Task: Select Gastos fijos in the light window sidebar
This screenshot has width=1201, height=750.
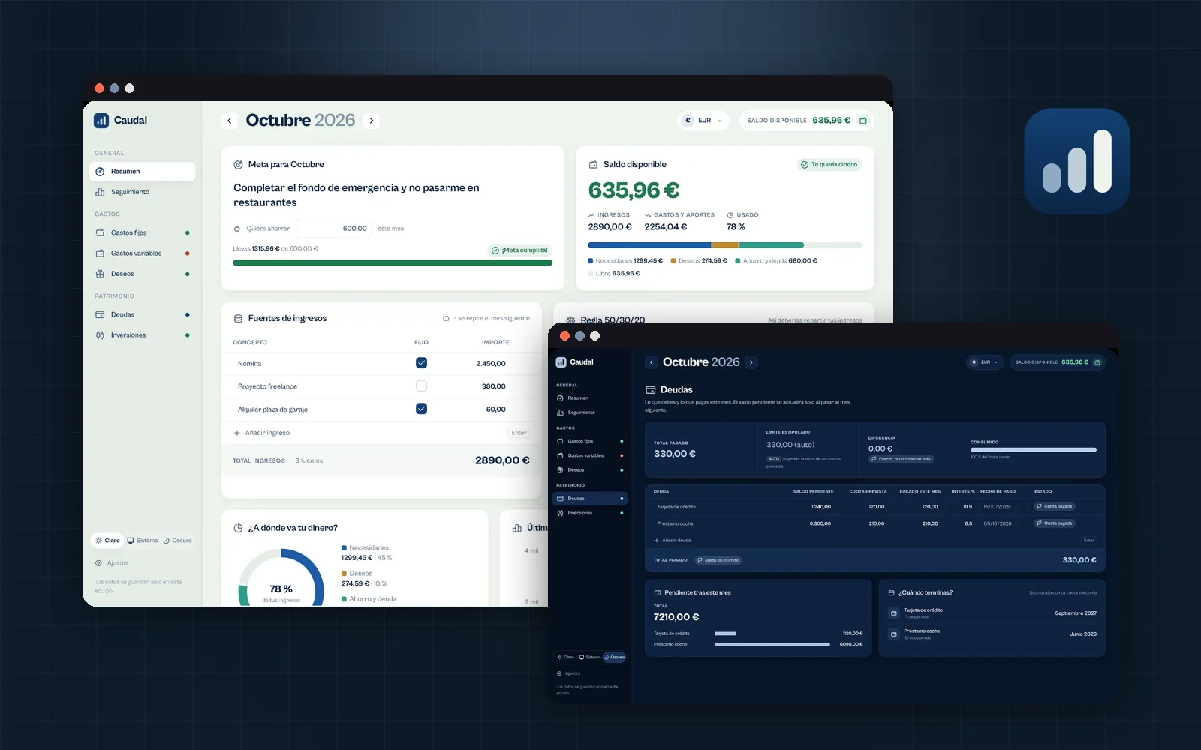Action: pyautogui.click(x=142, y=232)
